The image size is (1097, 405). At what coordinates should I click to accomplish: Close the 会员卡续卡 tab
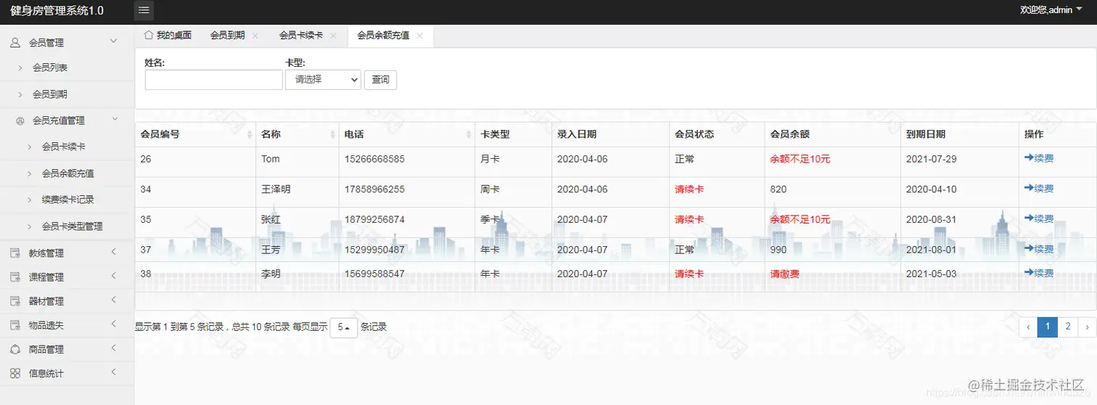coord(333,36)
